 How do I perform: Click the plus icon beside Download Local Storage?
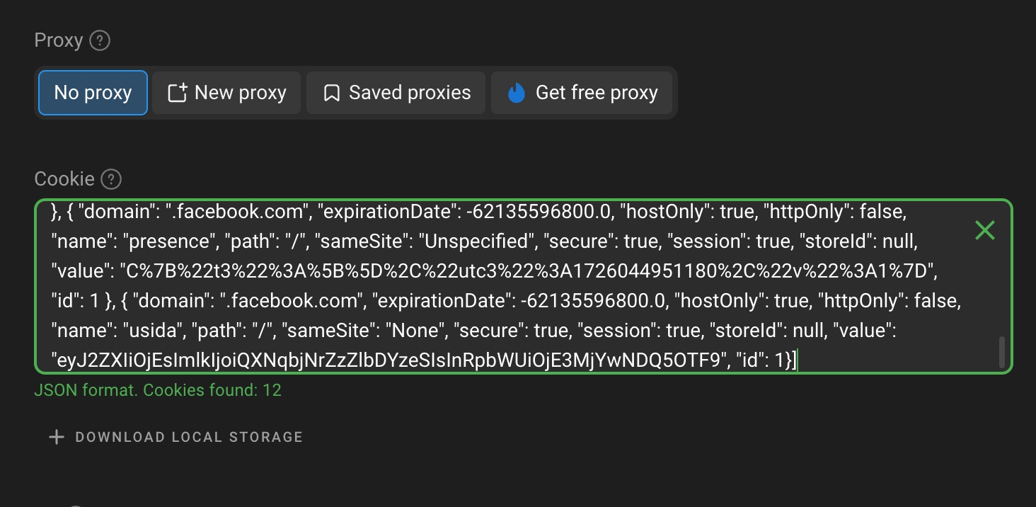coord(56,437)
